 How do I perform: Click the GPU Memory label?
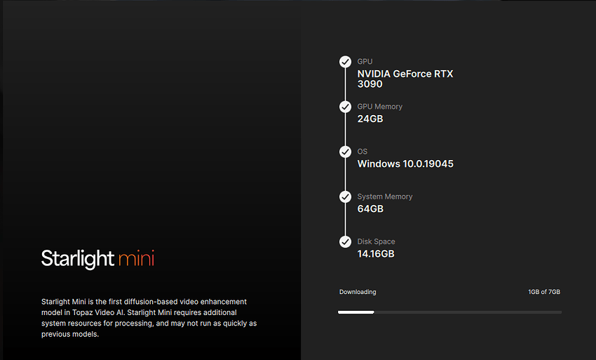[x=379, y=107]
